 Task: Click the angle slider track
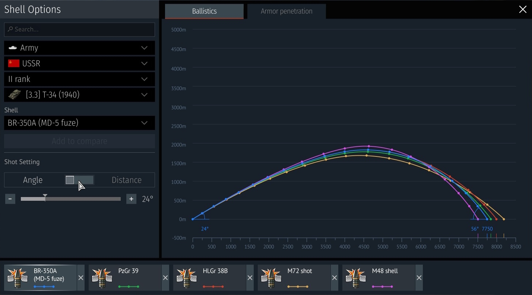82,199
